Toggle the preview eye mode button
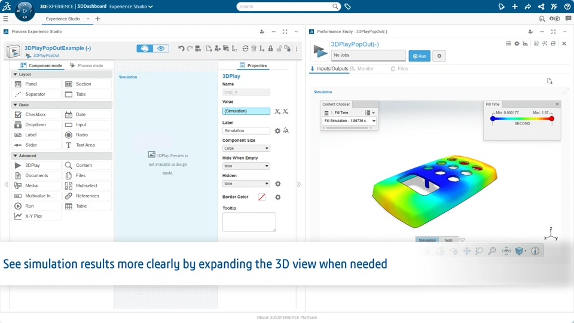 click(x=161, y=48)
